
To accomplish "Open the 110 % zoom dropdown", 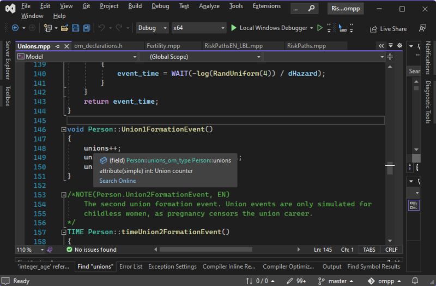I will click(30, 249).
